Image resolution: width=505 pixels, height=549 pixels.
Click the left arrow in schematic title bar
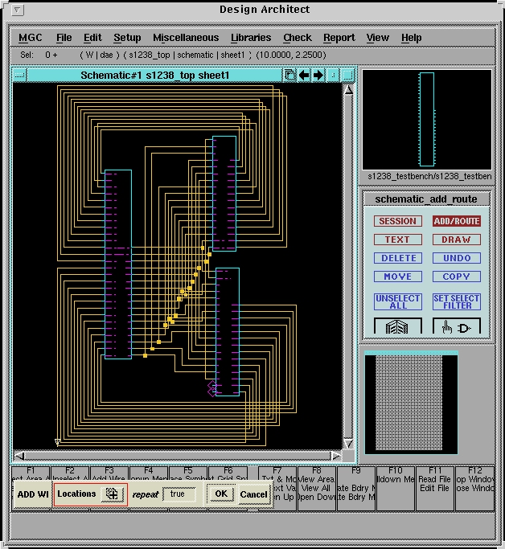(x=304, y=76)
